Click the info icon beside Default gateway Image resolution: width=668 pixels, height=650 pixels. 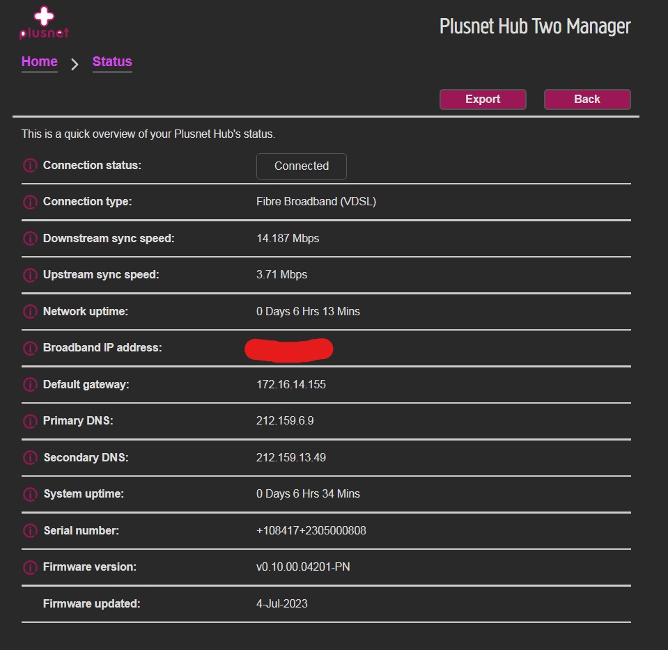30,384
